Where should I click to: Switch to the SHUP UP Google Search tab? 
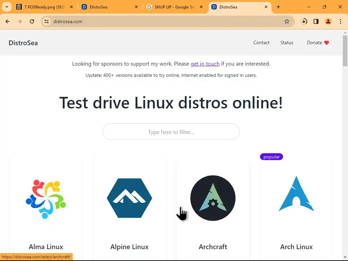click(x=174, y=7)
